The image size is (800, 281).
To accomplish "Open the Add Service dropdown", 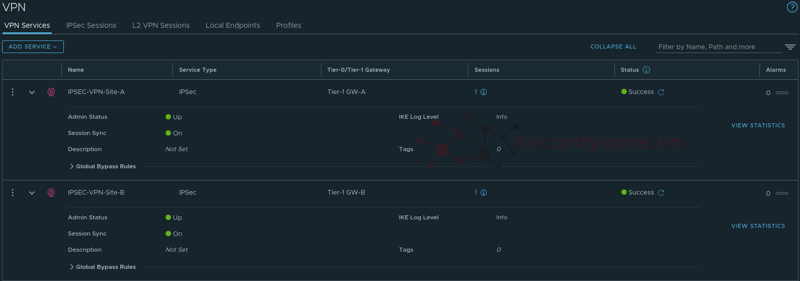I will click(x=33, y=46).
